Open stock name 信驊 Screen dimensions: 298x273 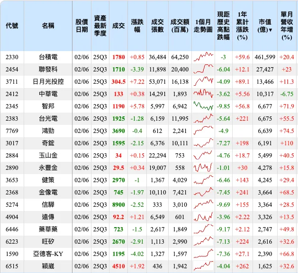click(x=48, y=205)
